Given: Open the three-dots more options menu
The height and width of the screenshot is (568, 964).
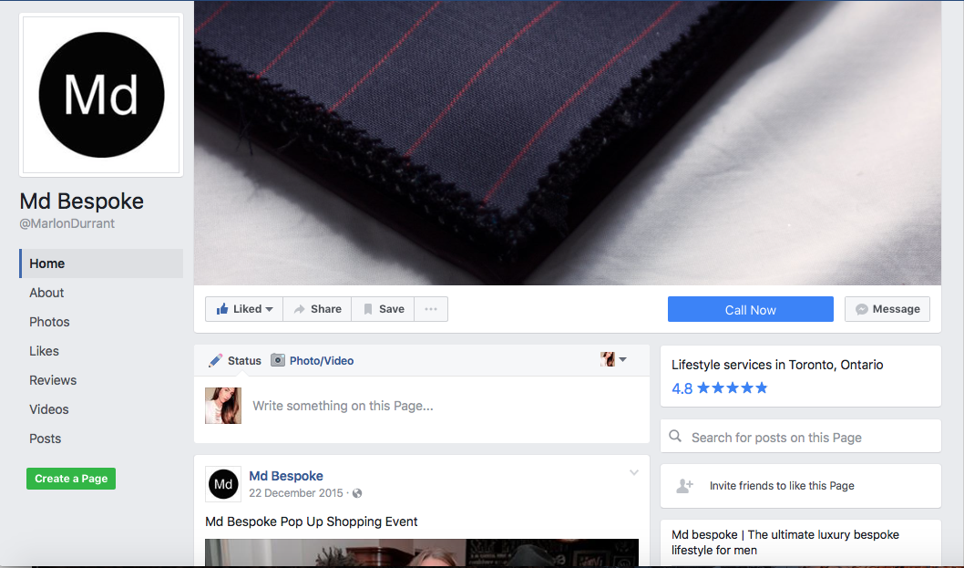Looking at the screenshot, I should [431, 309].
